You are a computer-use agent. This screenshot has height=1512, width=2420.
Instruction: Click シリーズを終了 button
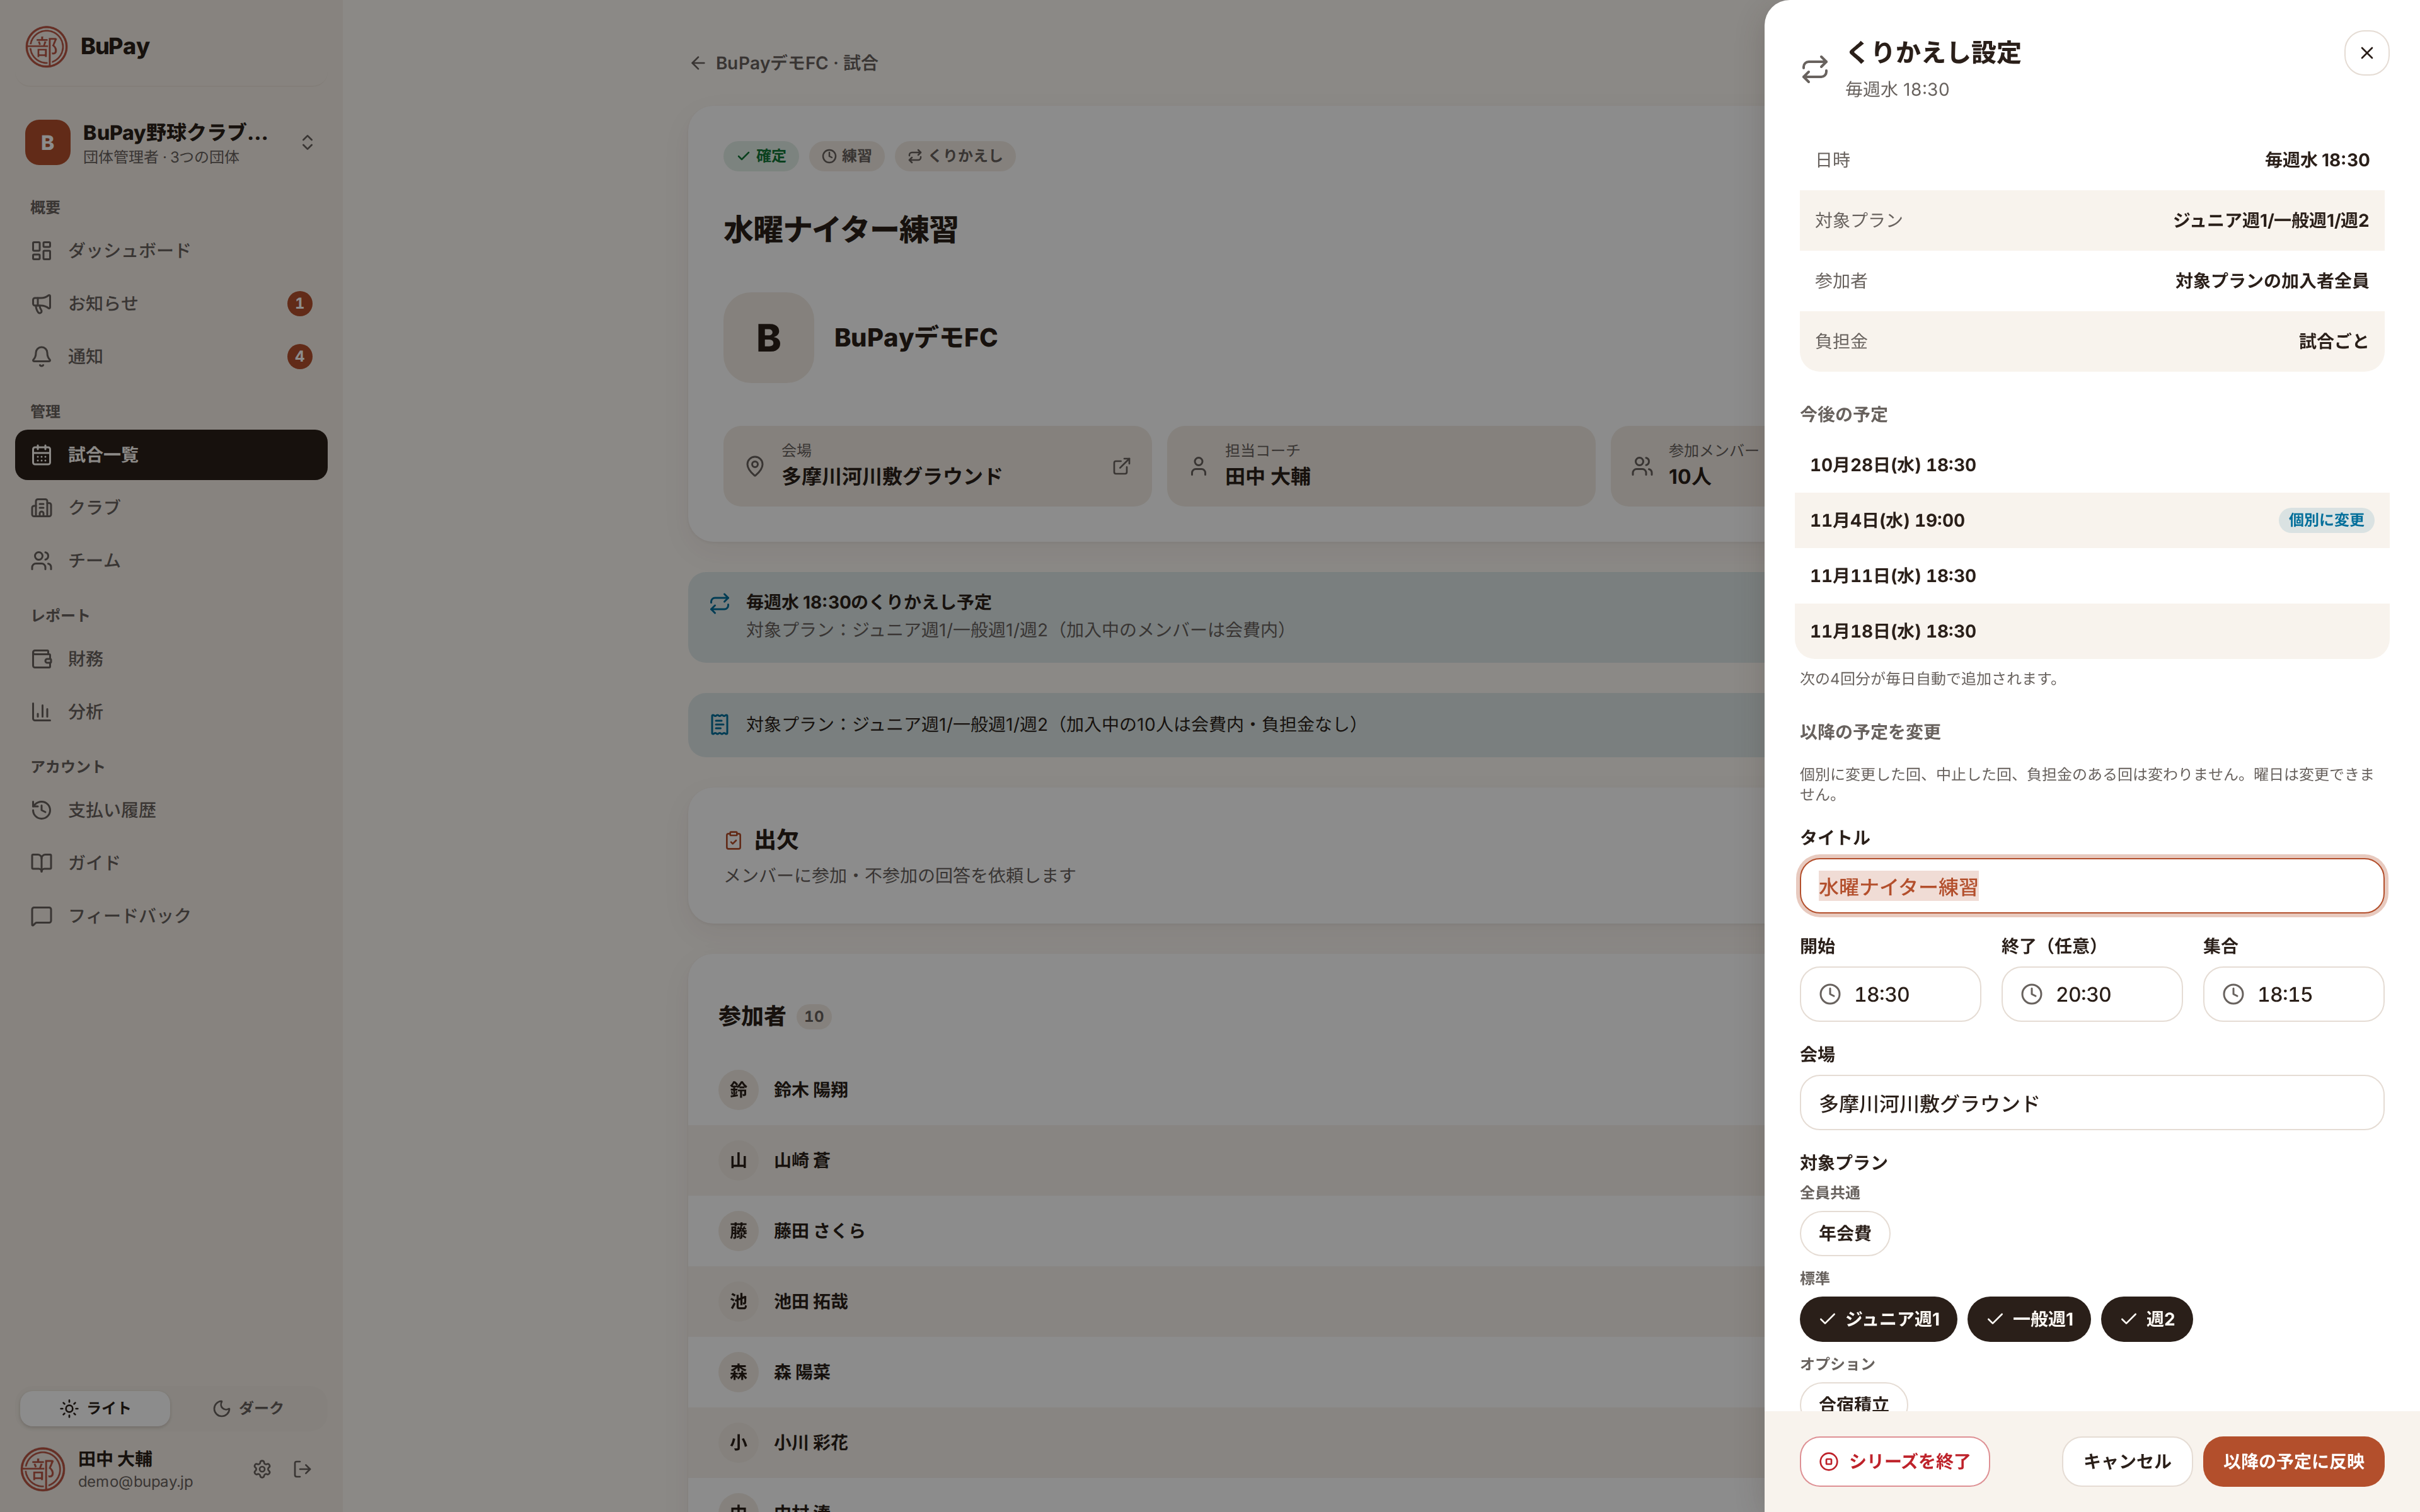click(1894, 1462)
